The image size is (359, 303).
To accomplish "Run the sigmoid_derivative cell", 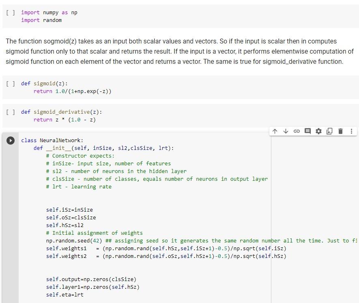I will [x=10, y=112].
